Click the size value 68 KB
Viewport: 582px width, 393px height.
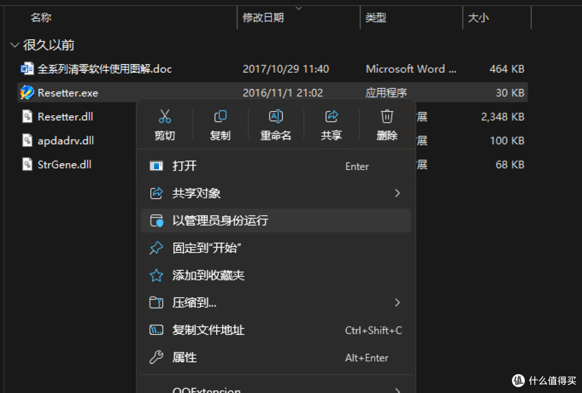click(x=510, y=165)
